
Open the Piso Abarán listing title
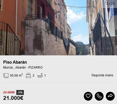15,62
